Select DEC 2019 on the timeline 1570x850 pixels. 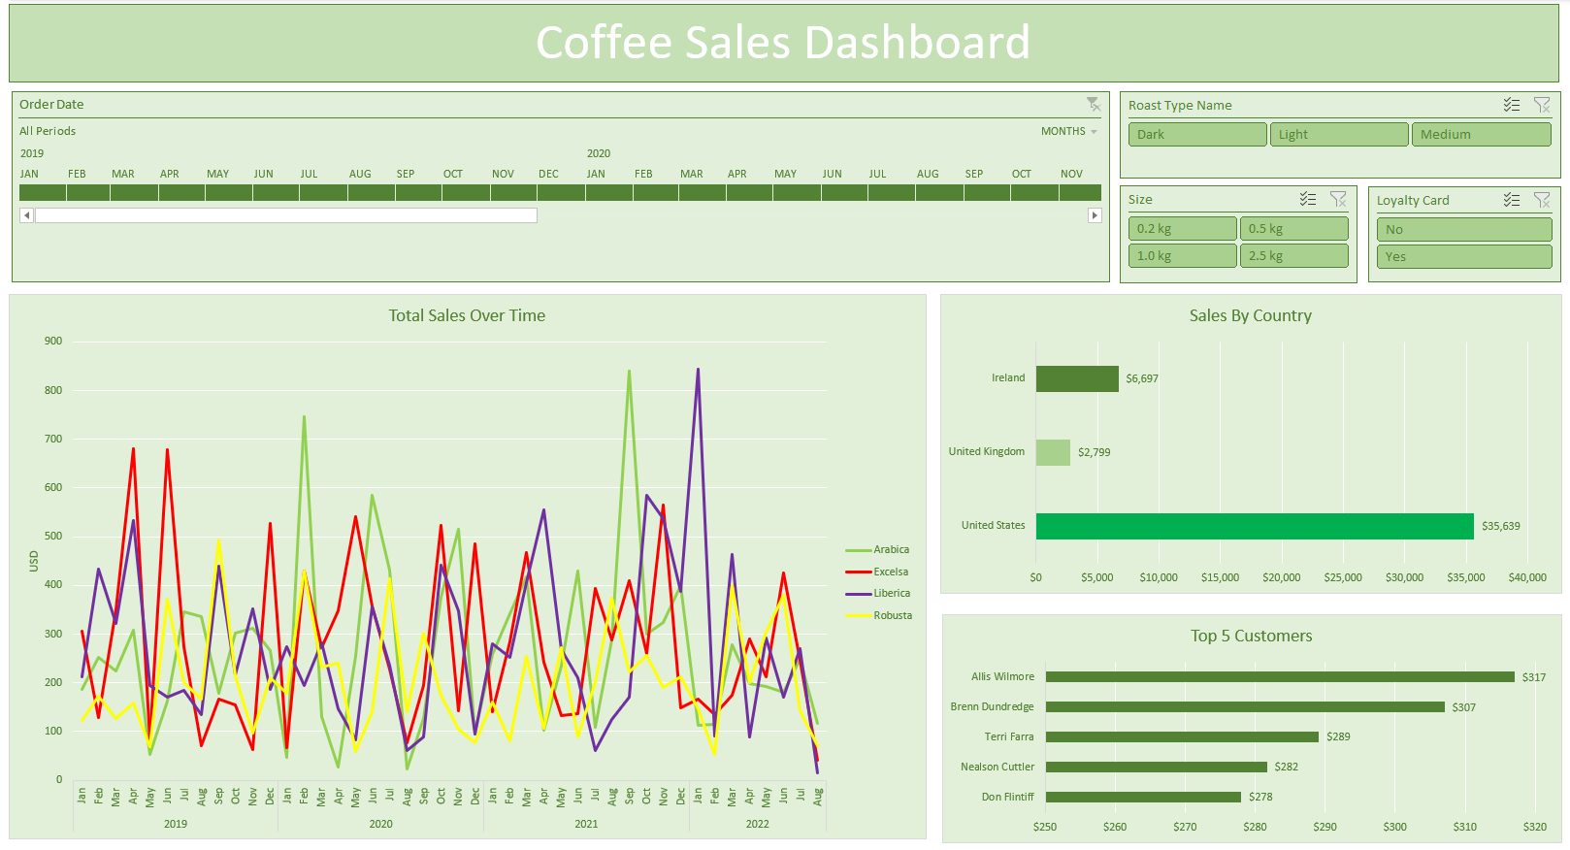[561, 192]
